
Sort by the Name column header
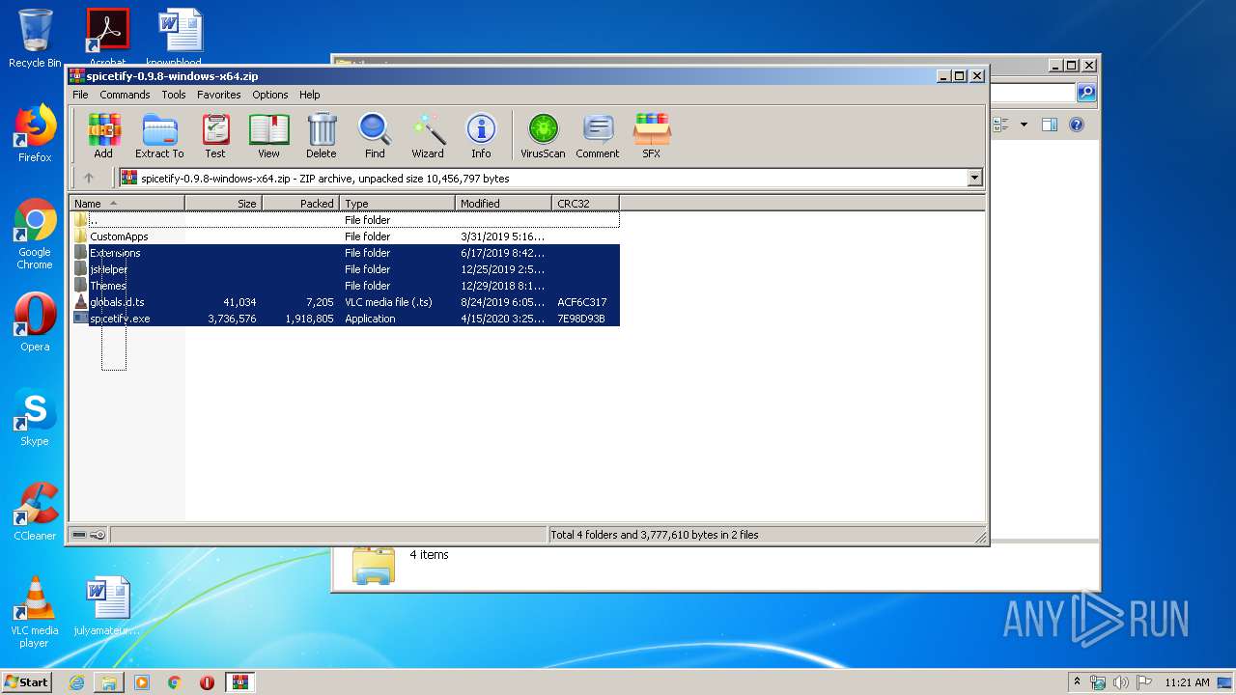coord(126,203)
